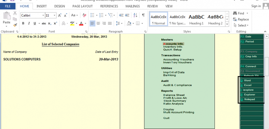
Task: Open the Change Case Aa dropdown
Action: point(75,15)
